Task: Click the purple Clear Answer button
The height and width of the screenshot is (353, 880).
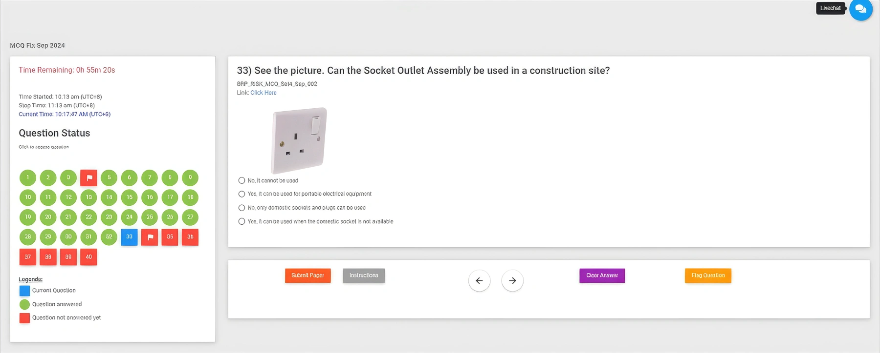Action: pos(602,275)
